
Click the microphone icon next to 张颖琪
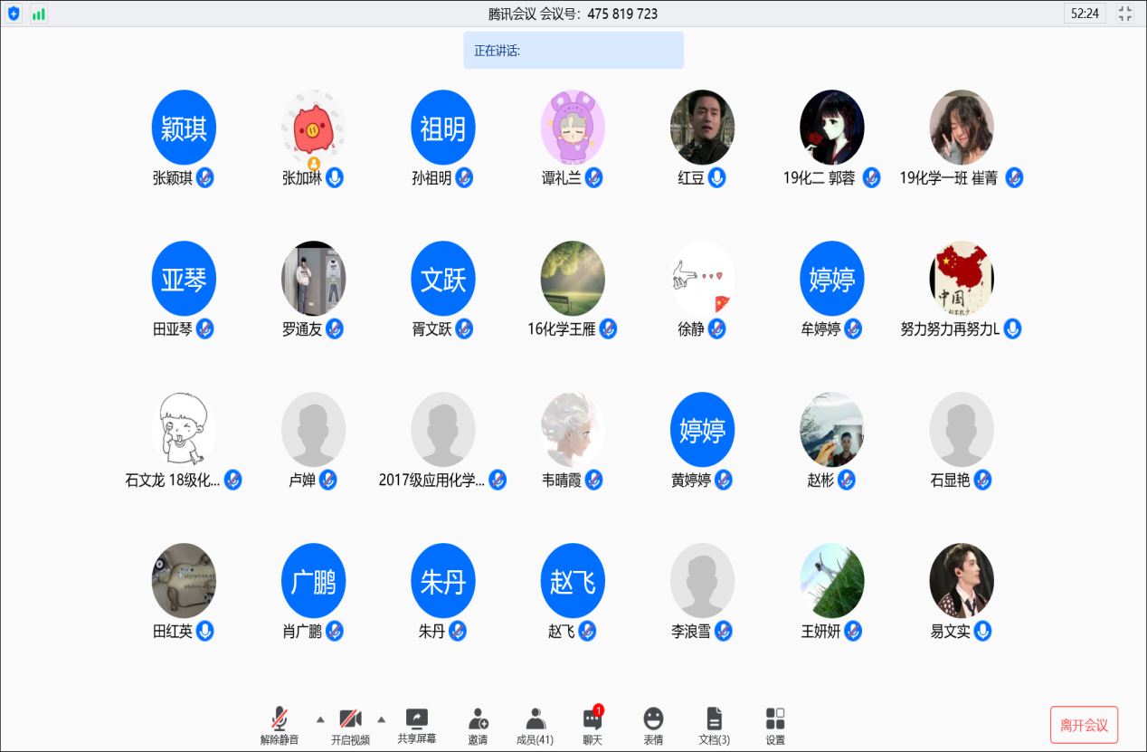pyautogui.click(x=205, y=177)
